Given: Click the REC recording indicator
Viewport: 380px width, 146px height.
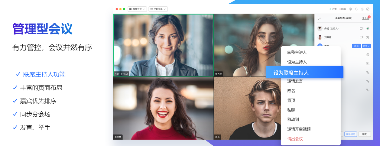Looking at the screenshot, I should tap(343, 9).
